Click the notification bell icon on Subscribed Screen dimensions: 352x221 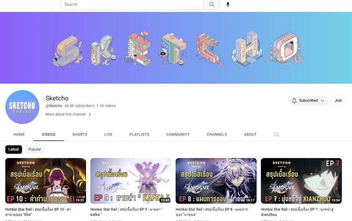point(294,101)
